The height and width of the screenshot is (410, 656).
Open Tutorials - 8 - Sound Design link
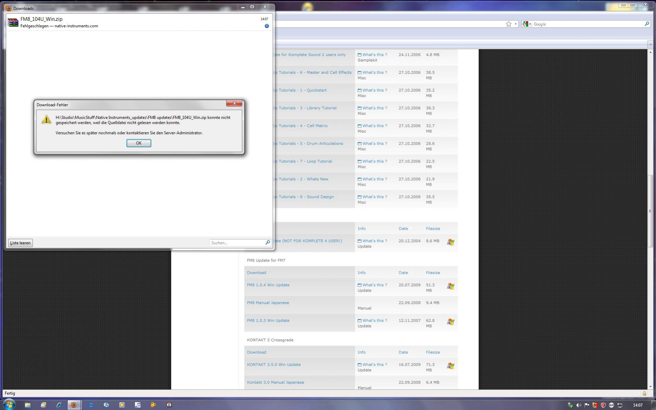[304, 197]
